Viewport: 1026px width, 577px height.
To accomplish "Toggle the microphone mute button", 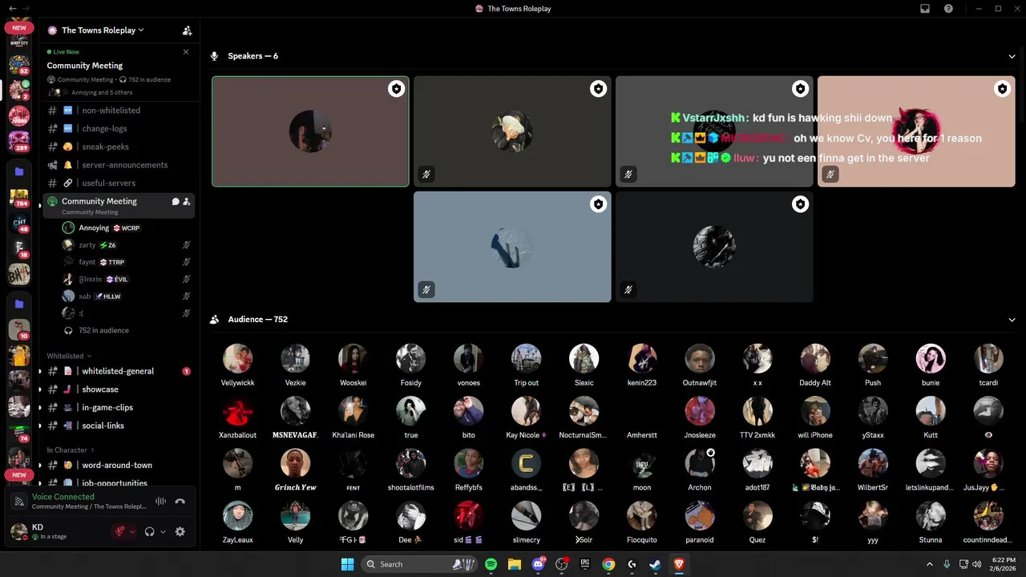I will [120, 531].
